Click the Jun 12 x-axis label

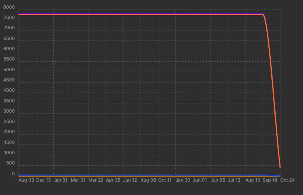130,180
